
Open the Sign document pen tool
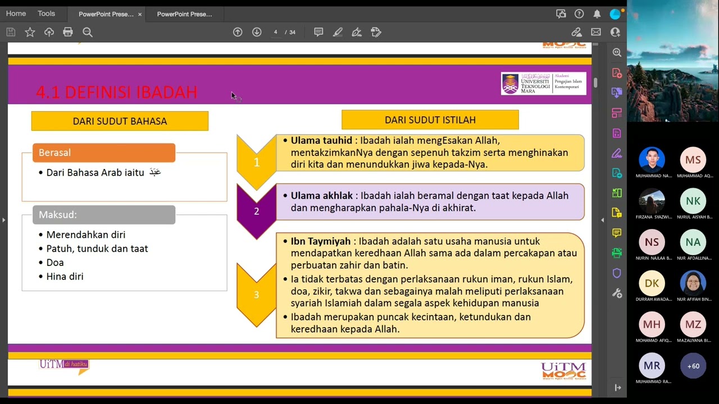point(357,33)
